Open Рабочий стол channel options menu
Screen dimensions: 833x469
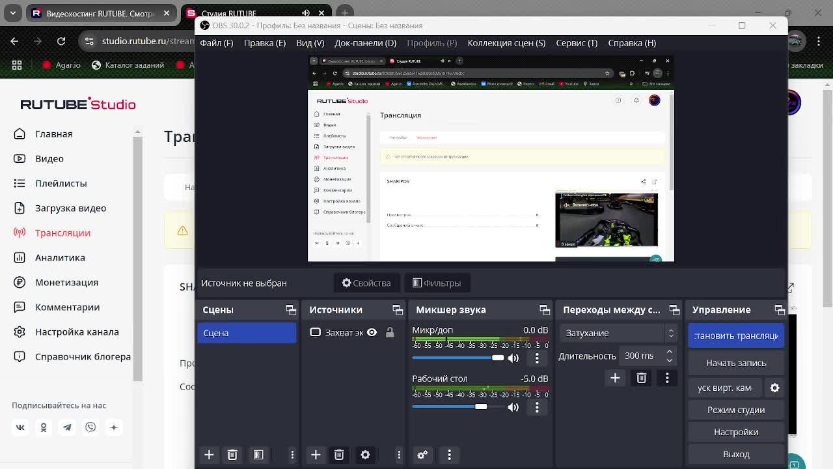tap(537, 407)
